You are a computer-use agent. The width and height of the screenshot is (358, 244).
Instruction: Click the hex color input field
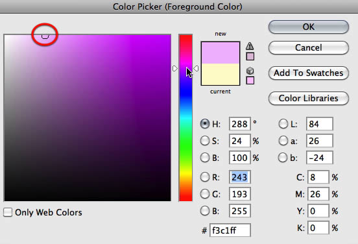(230, 230)
